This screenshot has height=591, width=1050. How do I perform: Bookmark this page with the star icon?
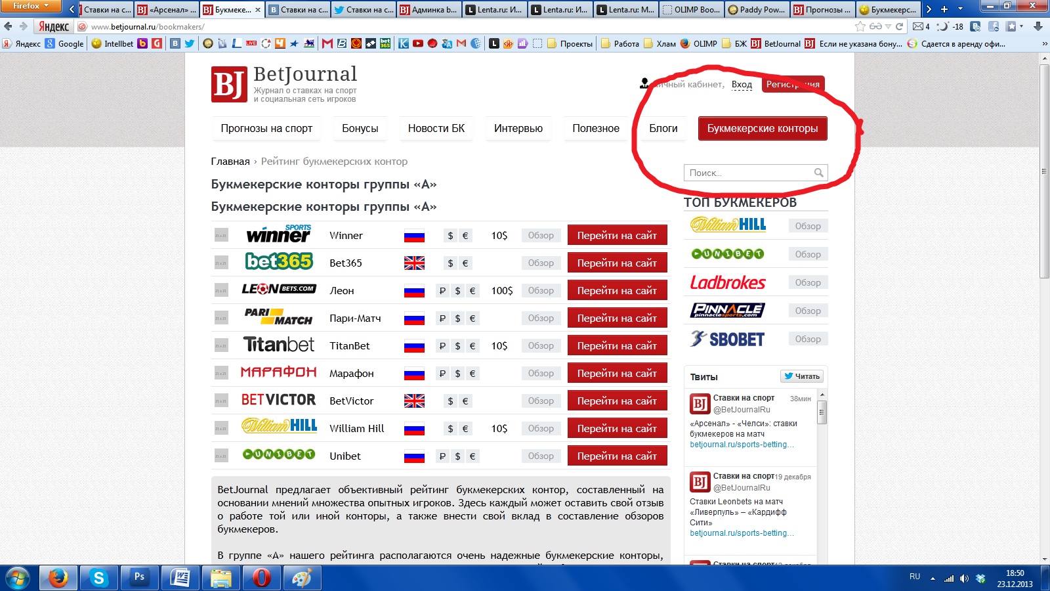(860, 27)
